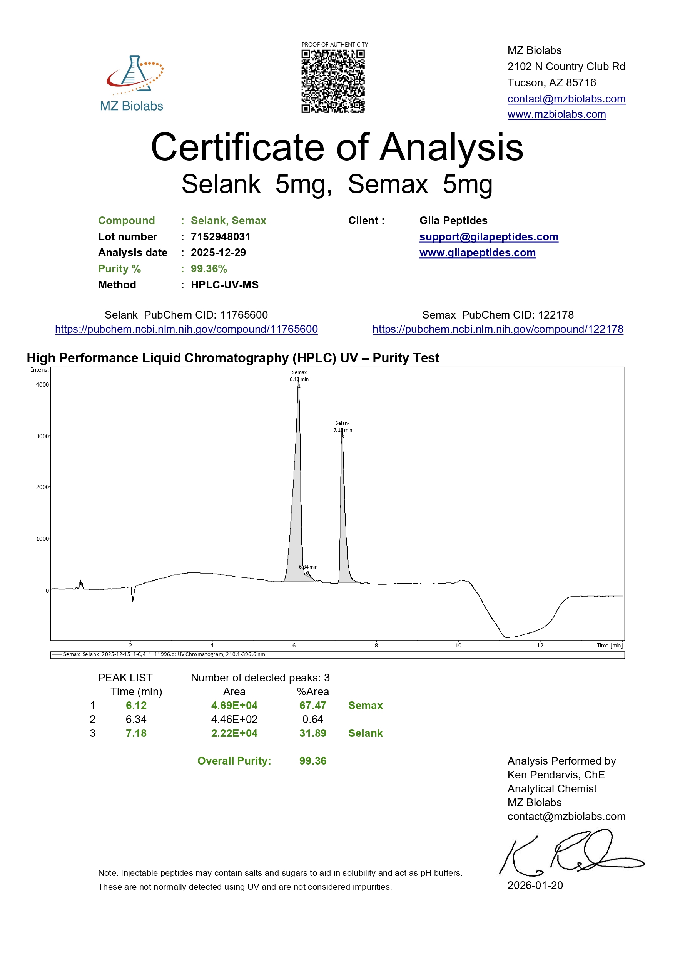Select the signature date "2026-01-20"
This screenshot has width=675, height=956.
pyautogui.click(x=535, y=885)
